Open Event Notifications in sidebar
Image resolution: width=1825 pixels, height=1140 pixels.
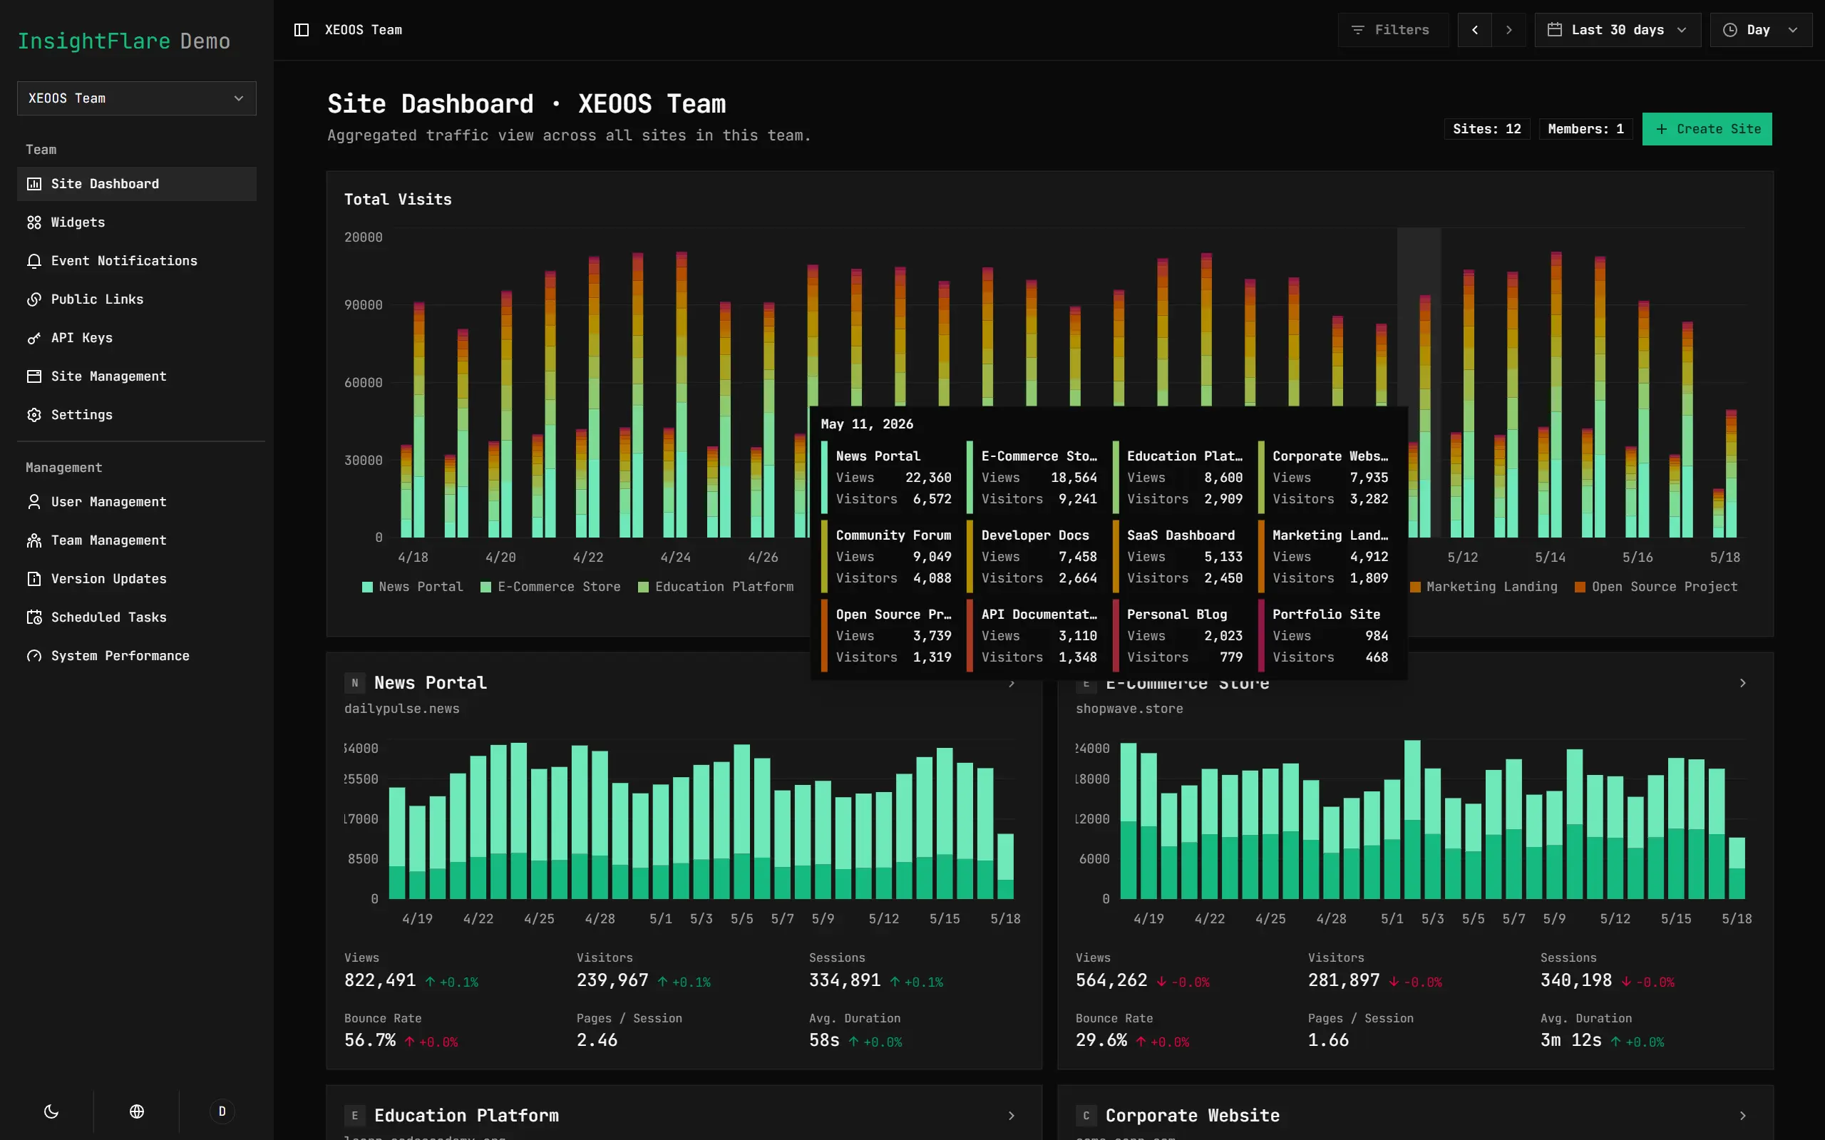[136, 261]
